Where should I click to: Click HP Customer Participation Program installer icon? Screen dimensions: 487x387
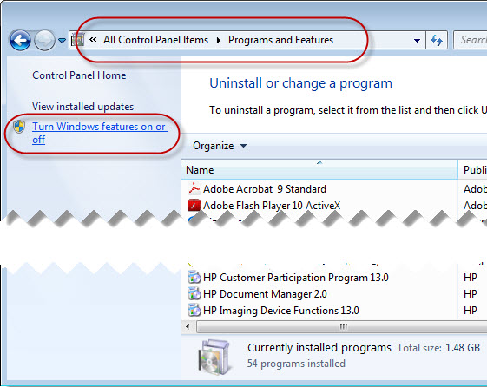[194, 277]
